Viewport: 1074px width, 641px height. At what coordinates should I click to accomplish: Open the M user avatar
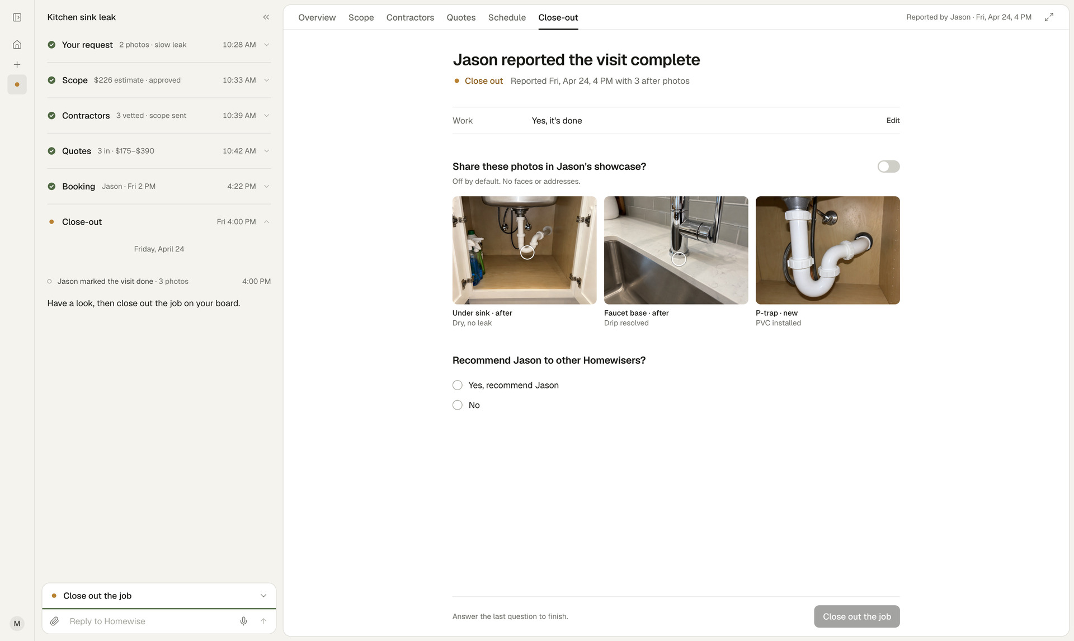17,624
